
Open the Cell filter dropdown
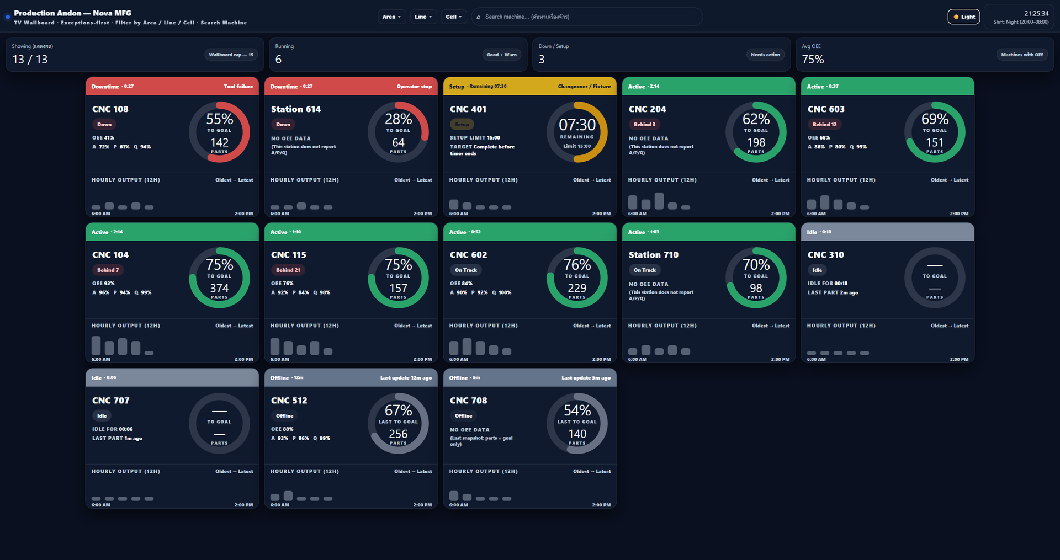tap(454, 17)
